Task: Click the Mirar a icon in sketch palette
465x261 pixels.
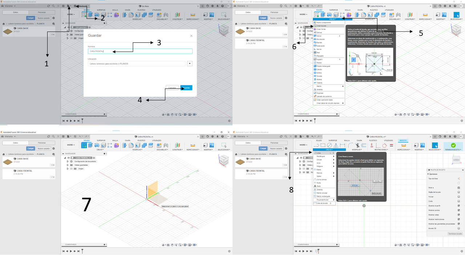Action: (x=459, y=187)
